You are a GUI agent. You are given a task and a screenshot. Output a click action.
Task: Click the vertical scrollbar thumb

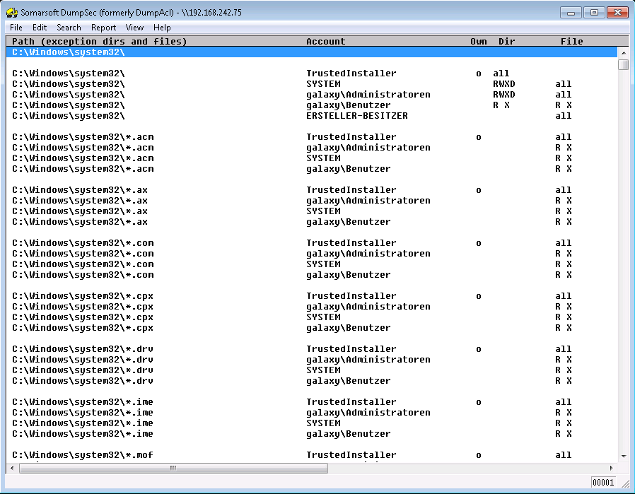pyautogui.click(x=623, y=65)
